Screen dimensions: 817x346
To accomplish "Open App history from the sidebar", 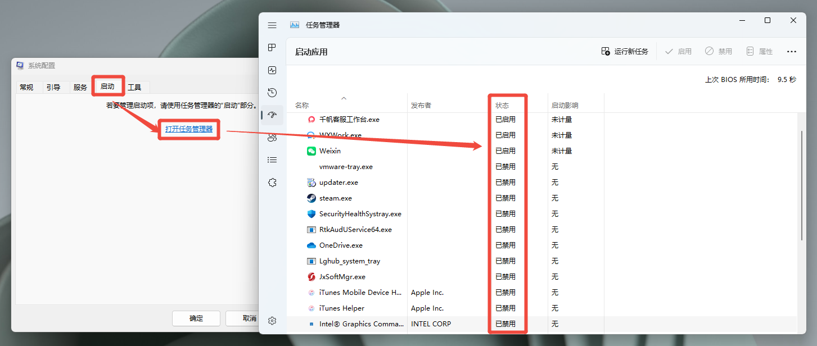I will [x=272, y=93].
